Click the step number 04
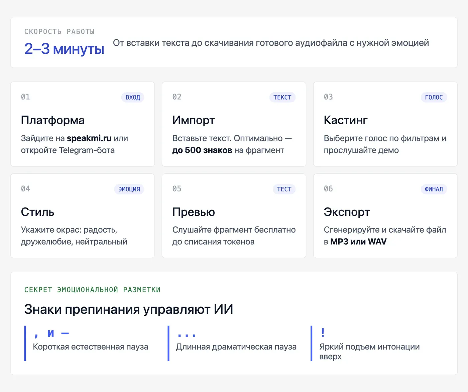 (25, 189)
